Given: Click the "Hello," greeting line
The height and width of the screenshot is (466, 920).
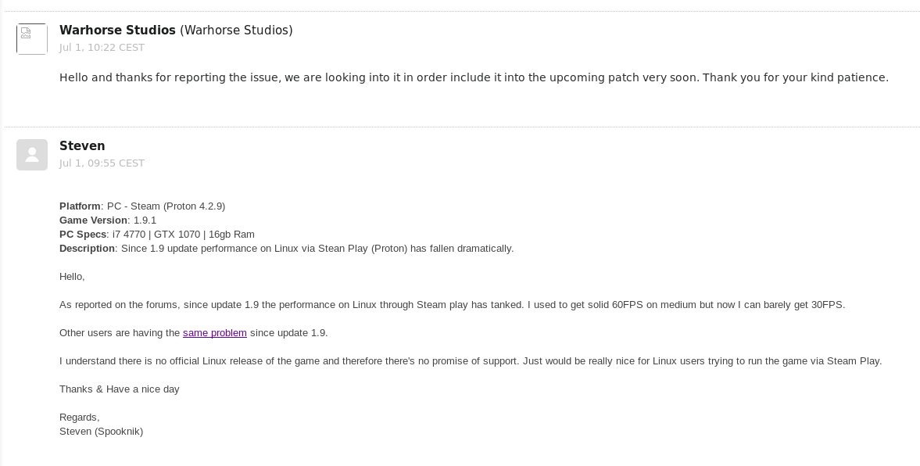Looking at the screenshot, I should (x=72, y=277).
